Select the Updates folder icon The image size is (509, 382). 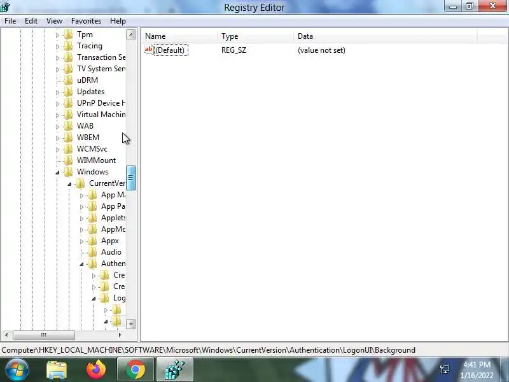[69, 92]
